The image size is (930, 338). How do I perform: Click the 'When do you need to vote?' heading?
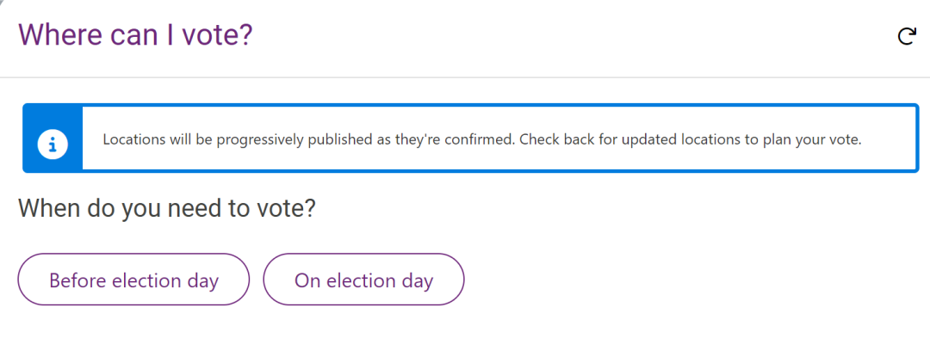tap(167, 208)
